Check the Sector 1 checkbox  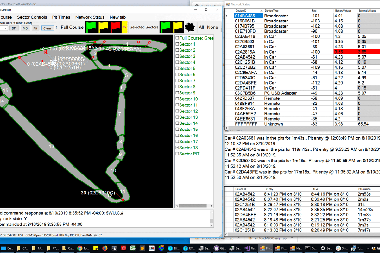[177, 44]
